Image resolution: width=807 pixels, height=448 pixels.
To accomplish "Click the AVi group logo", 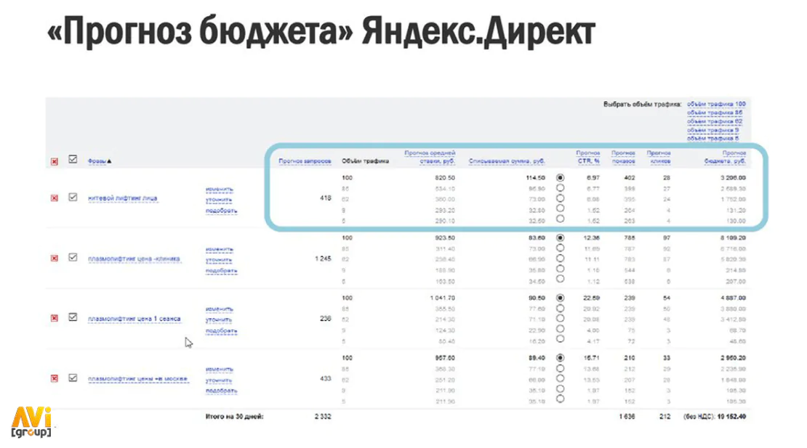I will 31,423.
